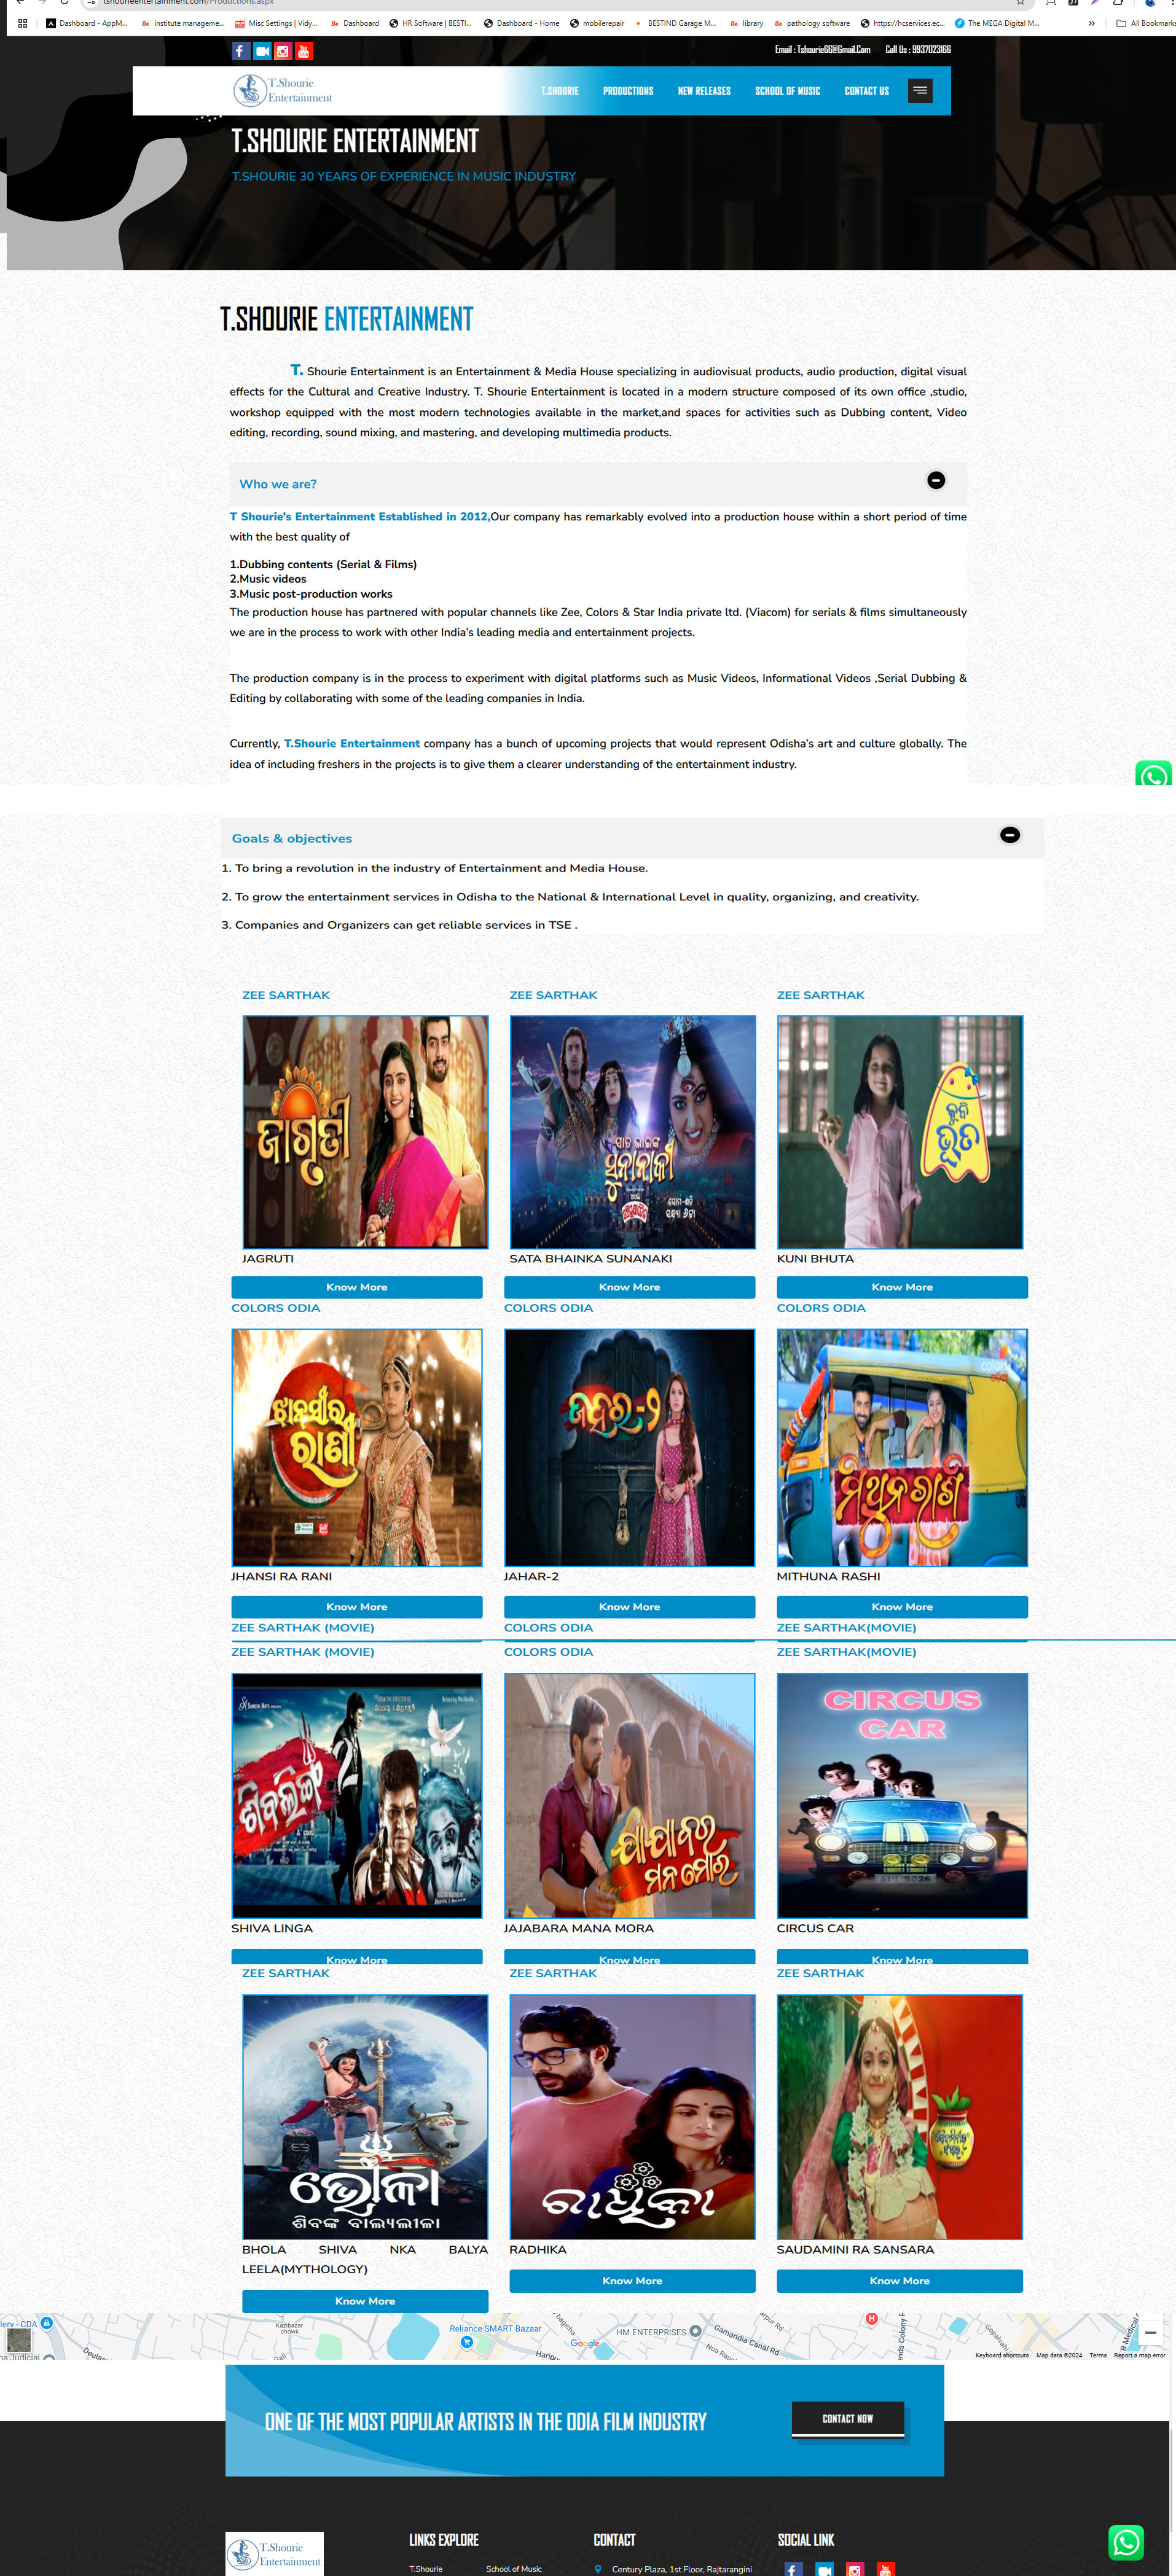This screenshot has width=1176, height=2576.
Task: Open the Instagram icon in the top header
Action: pyautogui.click(x=283, y=51)
